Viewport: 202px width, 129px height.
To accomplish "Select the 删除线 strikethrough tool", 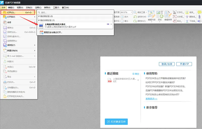I will click(191, 17).
